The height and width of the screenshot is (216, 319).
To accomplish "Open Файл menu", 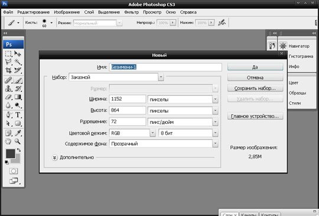I will 8,12.
